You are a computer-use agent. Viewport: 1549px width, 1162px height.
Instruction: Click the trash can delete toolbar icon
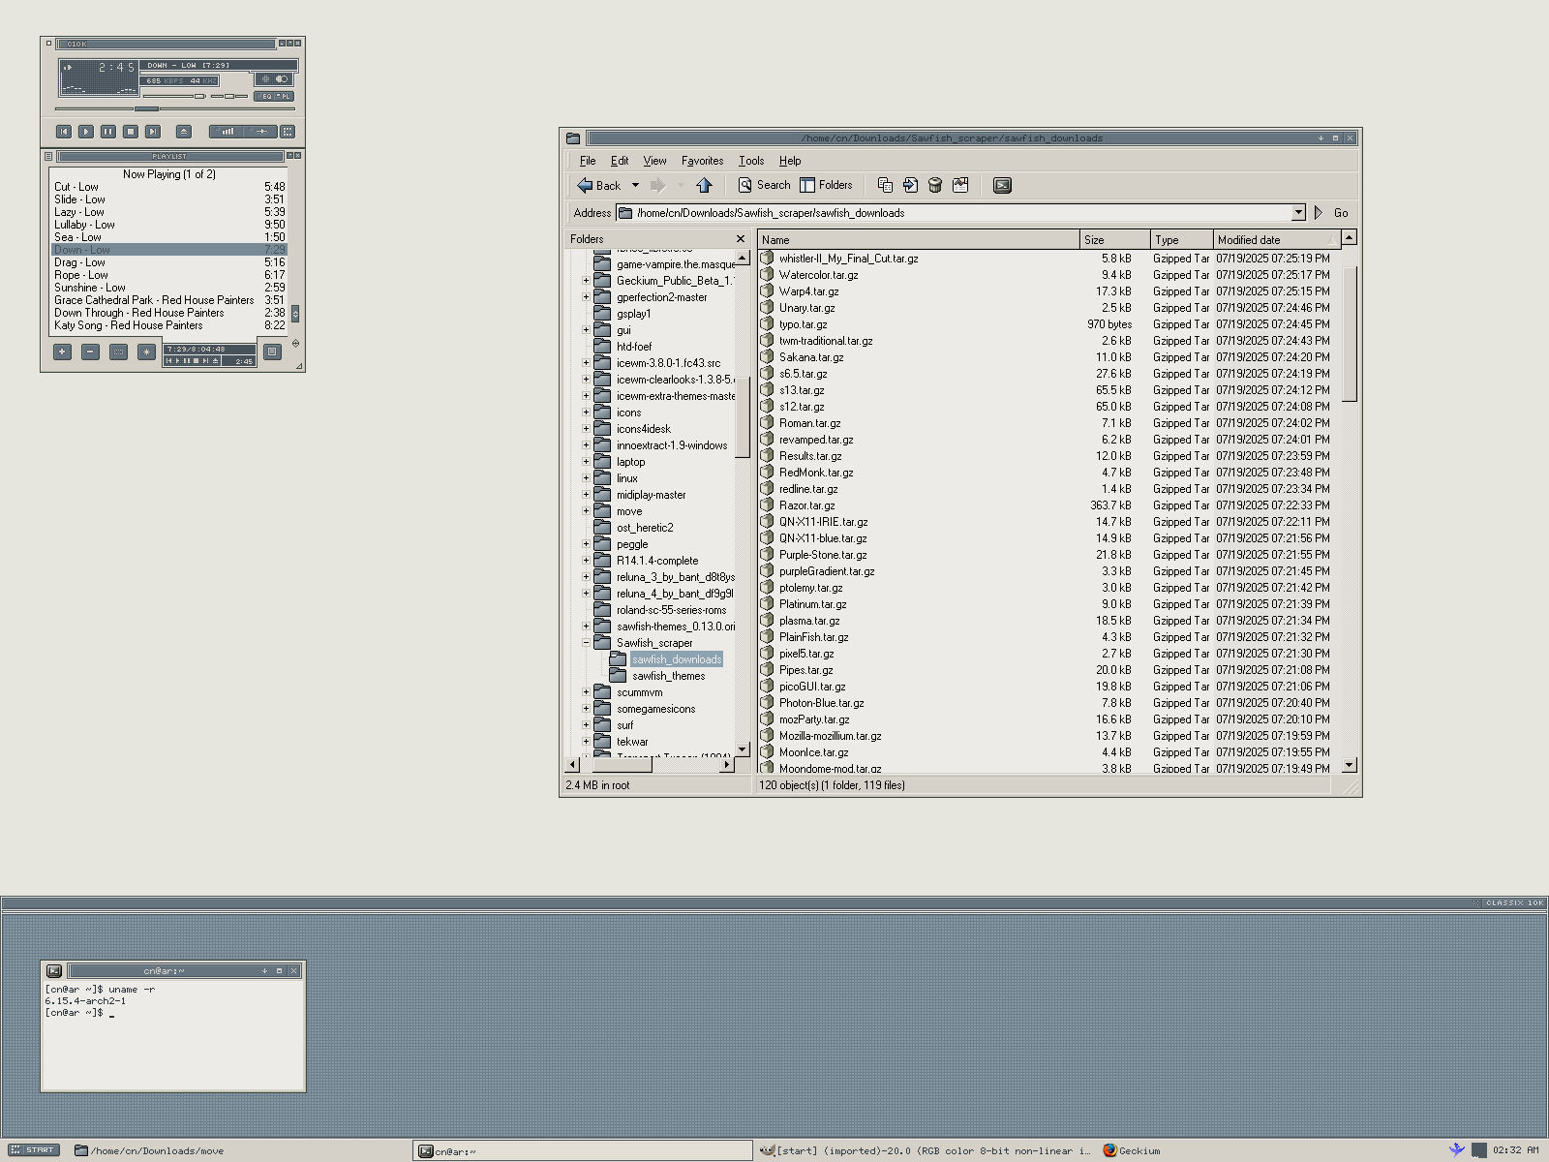(x=935, y=185)
